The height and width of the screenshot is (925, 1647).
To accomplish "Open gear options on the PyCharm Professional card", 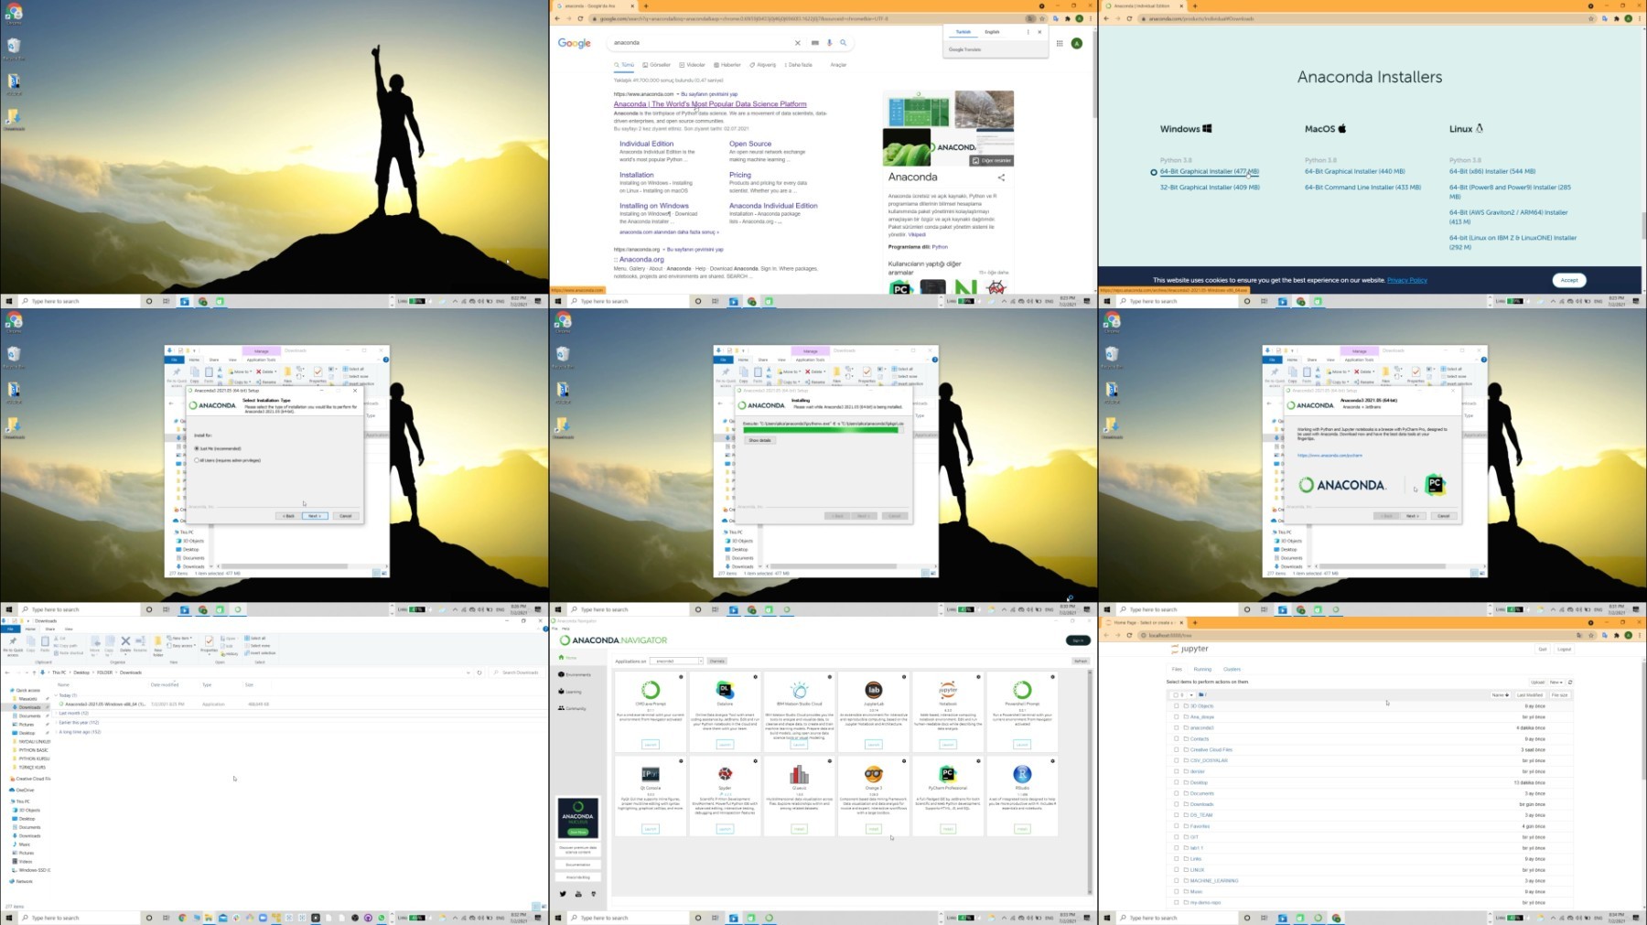I will tap(978, 761).
